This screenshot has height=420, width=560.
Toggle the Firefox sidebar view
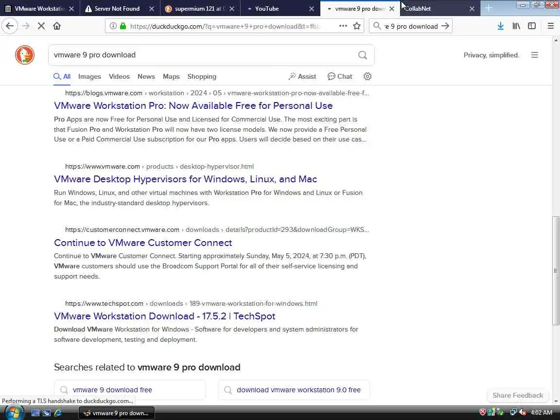coord(532,26)
